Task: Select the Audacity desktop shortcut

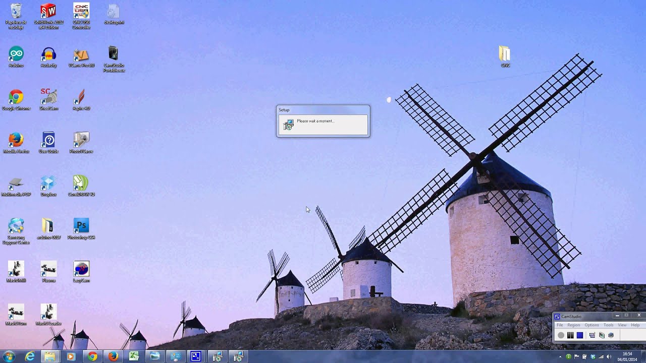Action: coord(48,57)
